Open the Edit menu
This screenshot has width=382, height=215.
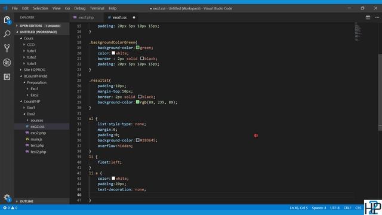[x=25, y=8]
